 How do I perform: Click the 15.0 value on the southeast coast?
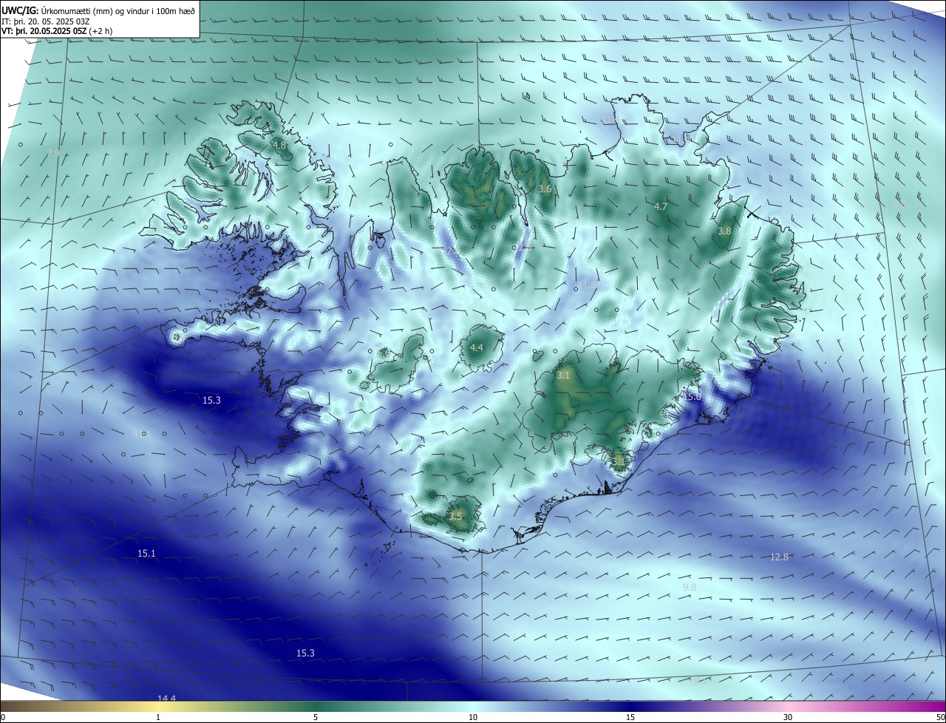coord(692,397)
